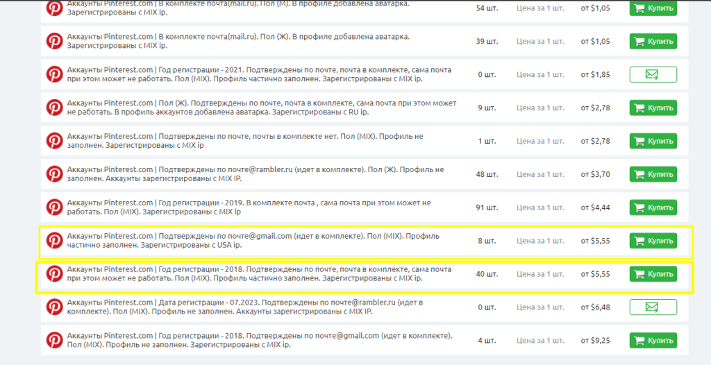The width and height of the screenshot is (711, 365).
Task: Click the 'от $4,44' price
Action: (595, 207)
